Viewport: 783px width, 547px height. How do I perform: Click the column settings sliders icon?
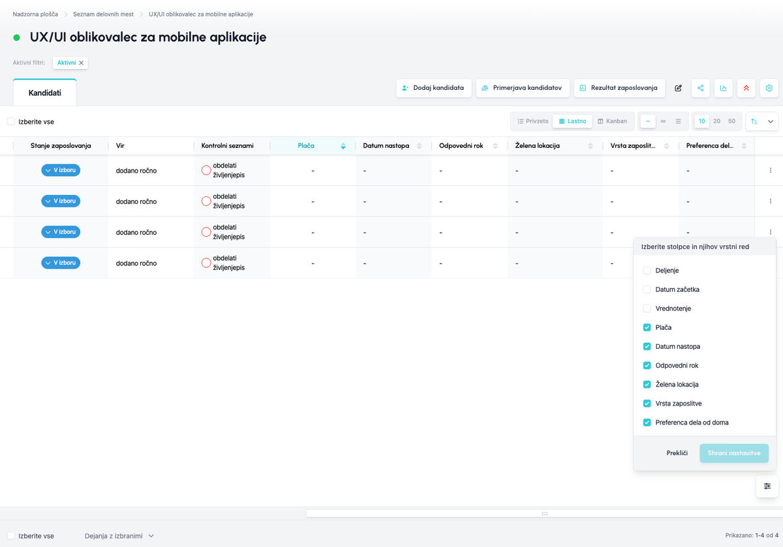point(767,486)
